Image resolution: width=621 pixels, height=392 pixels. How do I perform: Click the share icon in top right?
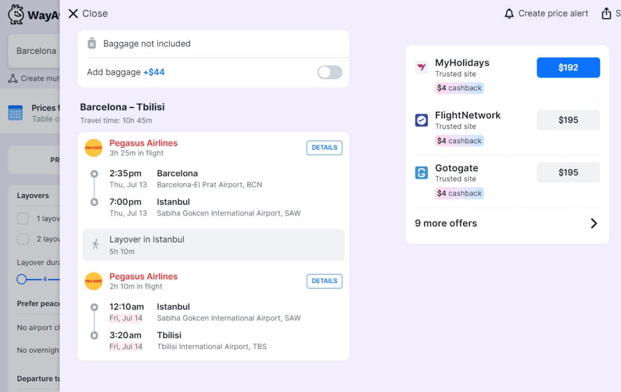(x=607, y=13)
